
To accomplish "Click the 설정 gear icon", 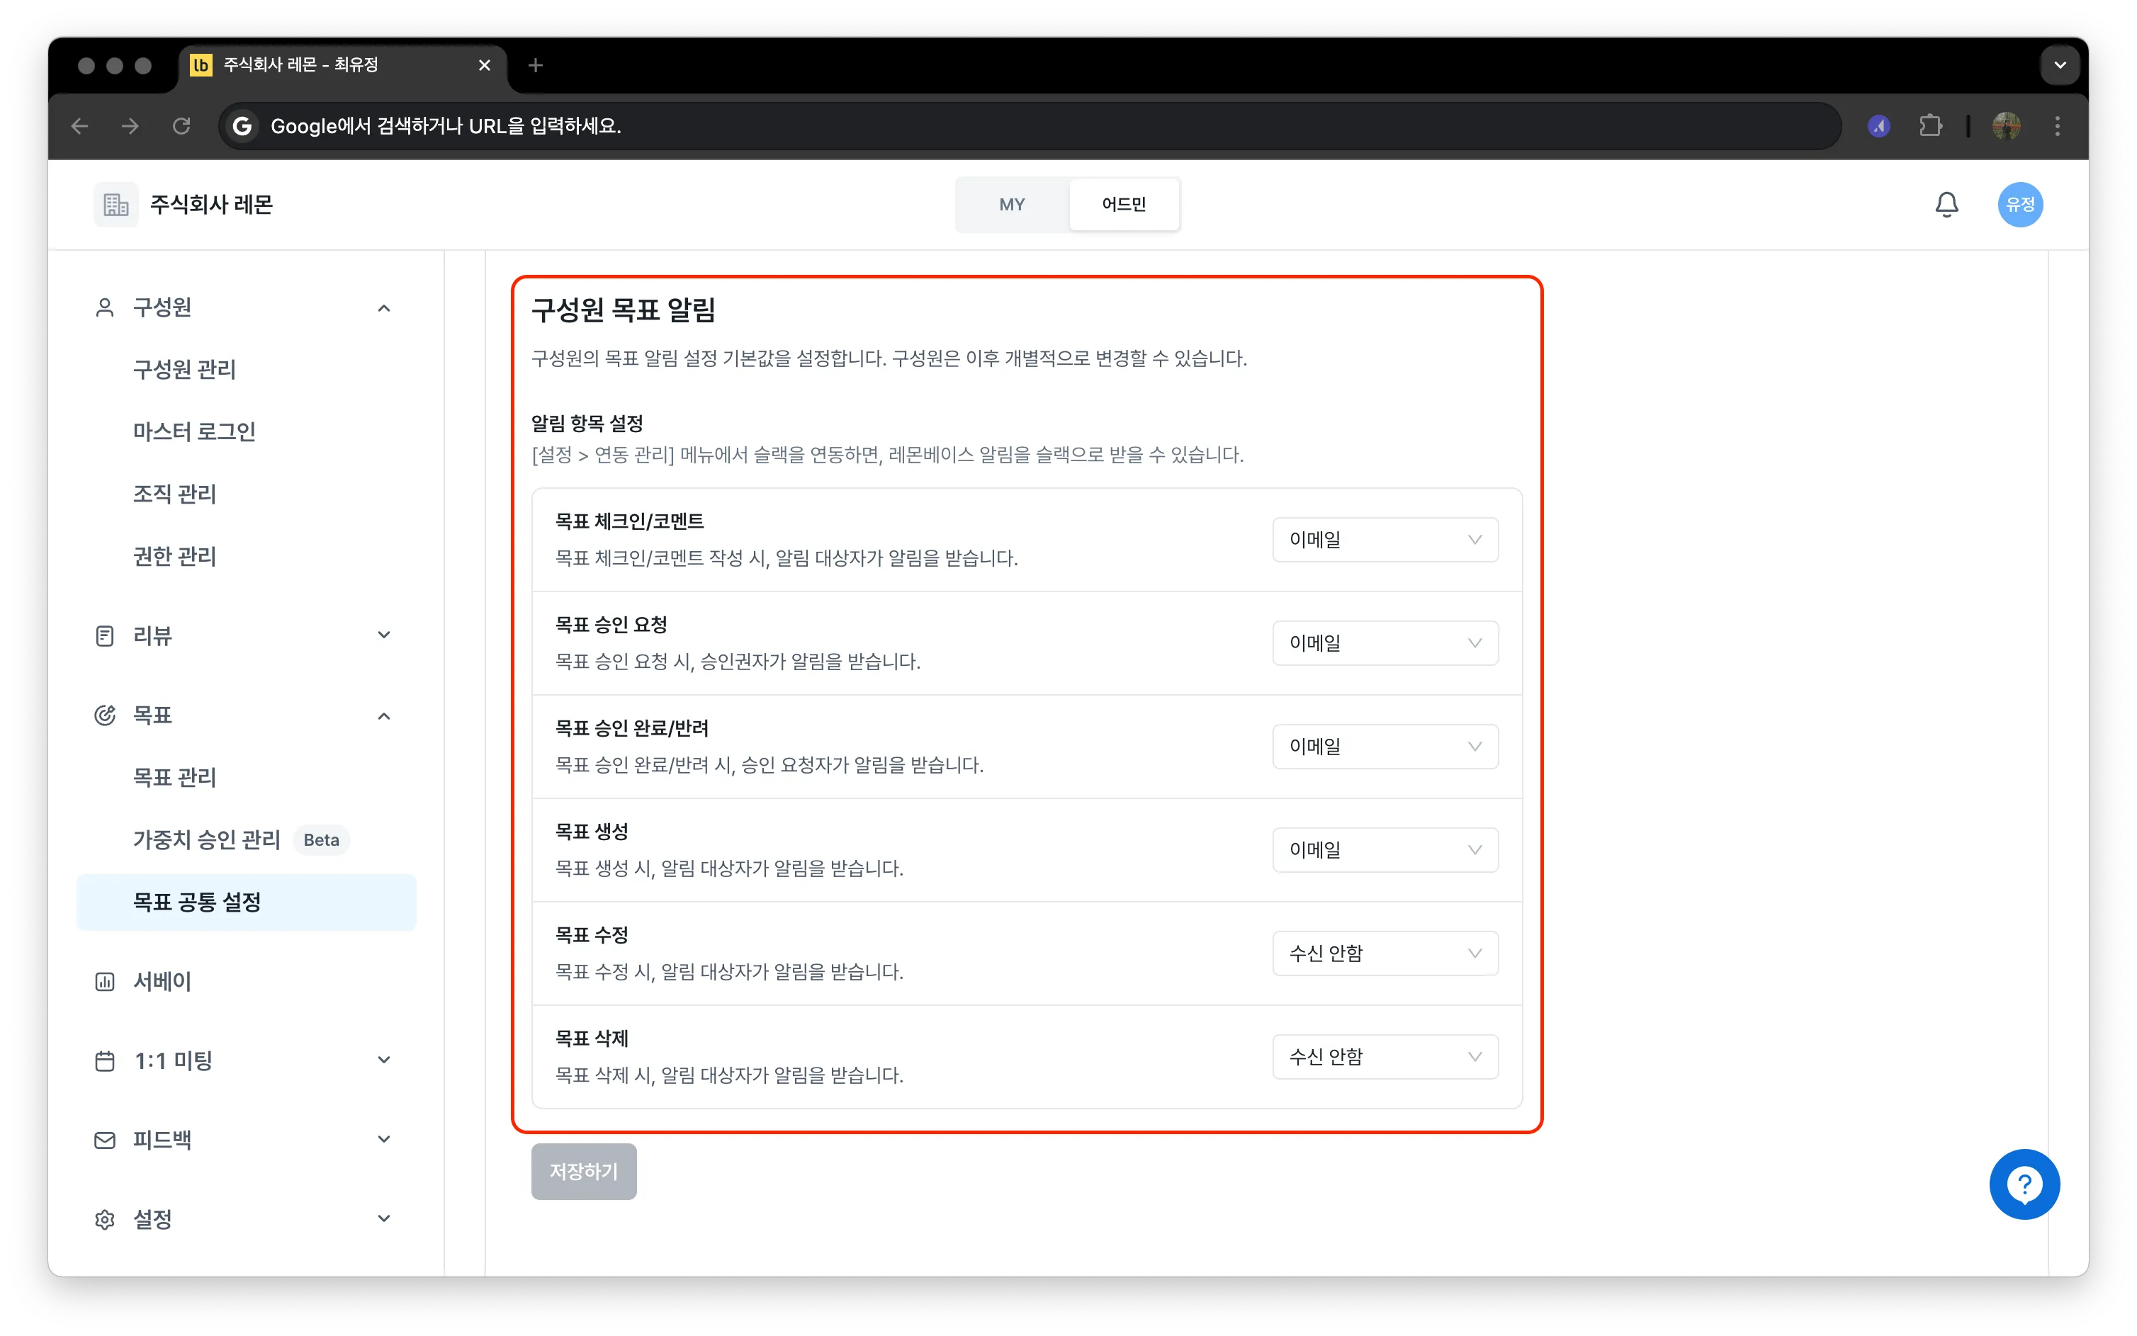I will point(104,1218).
